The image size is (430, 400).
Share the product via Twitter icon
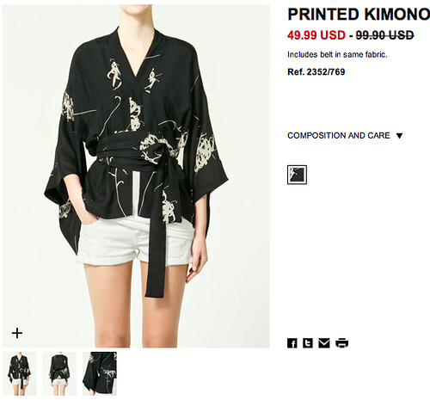coord(308,343)
